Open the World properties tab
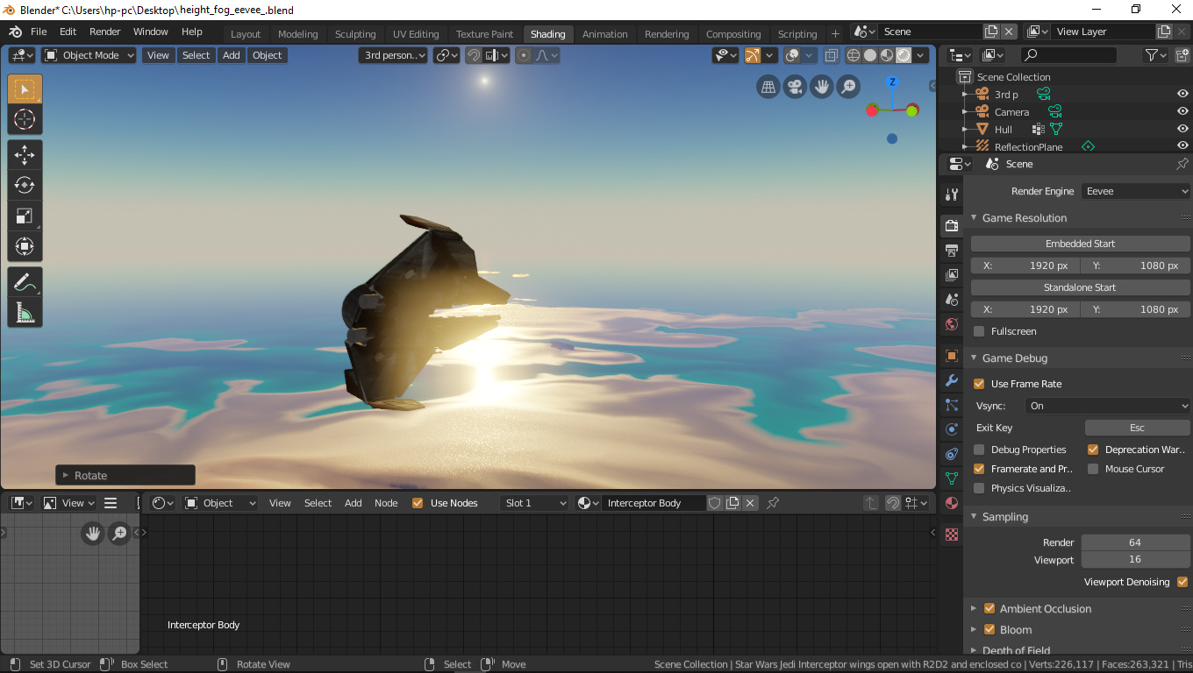 [952, 324]
